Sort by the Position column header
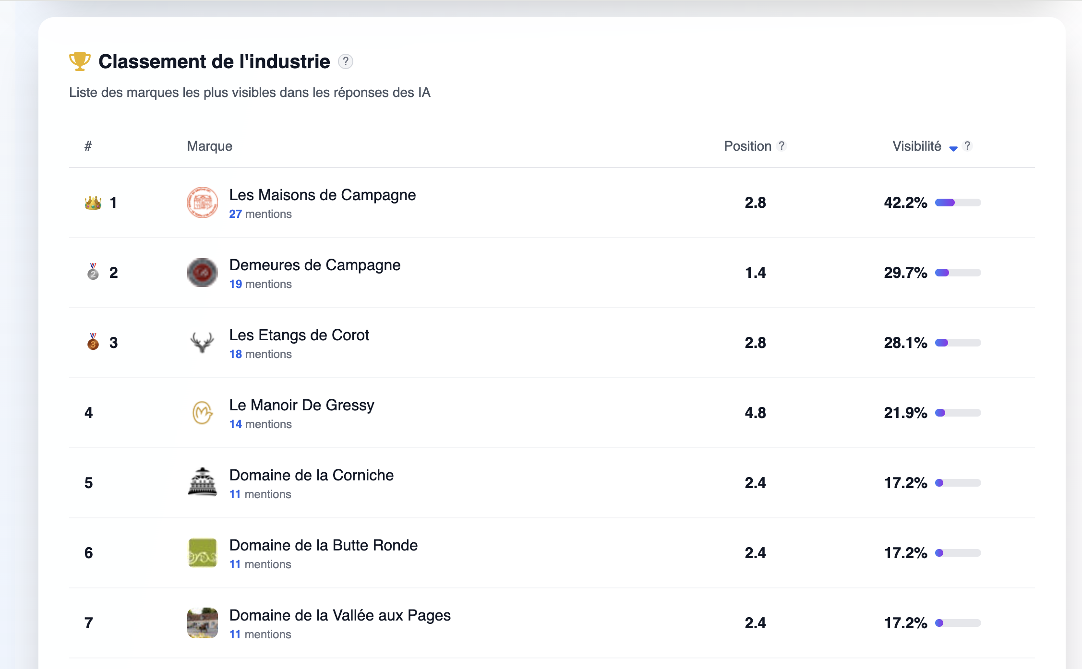 (x=747, y=146)
